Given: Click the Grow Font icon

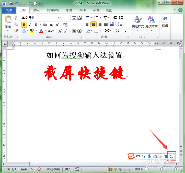Looking at the screenshot, I should pyautogui.click(x=60, y=31).
